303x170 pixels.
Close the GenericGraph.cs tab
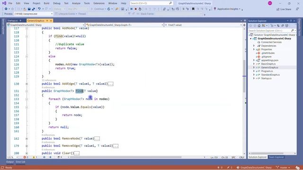click(51, 21)
